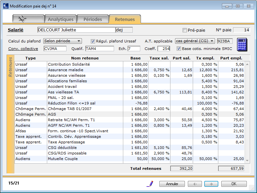This screenshot has height=193, width=257.
Task: Select the CSG/RDS imposable row
Action: pyautogui.click(x=129, y=153)
